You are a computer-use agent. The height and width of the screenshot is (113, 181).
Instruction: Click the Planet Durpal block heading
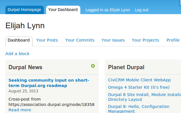click(x=126, y=67)
